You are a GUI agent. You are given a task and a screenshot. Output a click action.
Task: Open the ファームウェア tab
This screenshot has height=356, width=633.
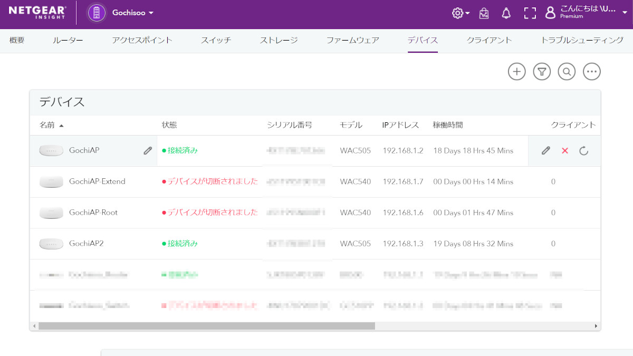tap(352, 40)
